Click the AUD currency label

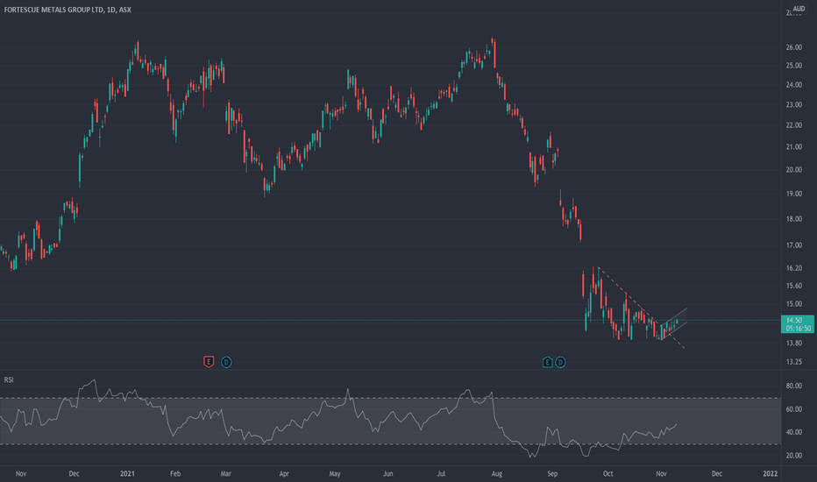pyautogui.click(x=799, y=9)
